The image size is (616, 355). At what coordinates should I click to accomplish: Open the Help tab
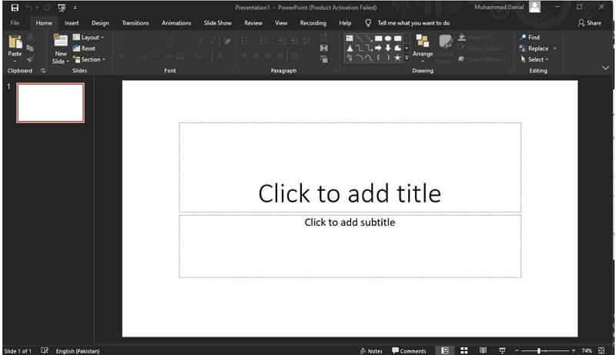(x=345, y=23)
